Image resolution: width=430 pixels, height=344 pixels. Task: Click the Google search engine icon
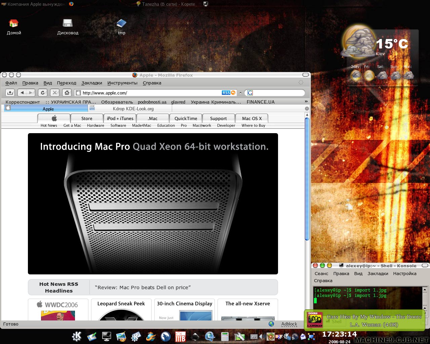250,93
